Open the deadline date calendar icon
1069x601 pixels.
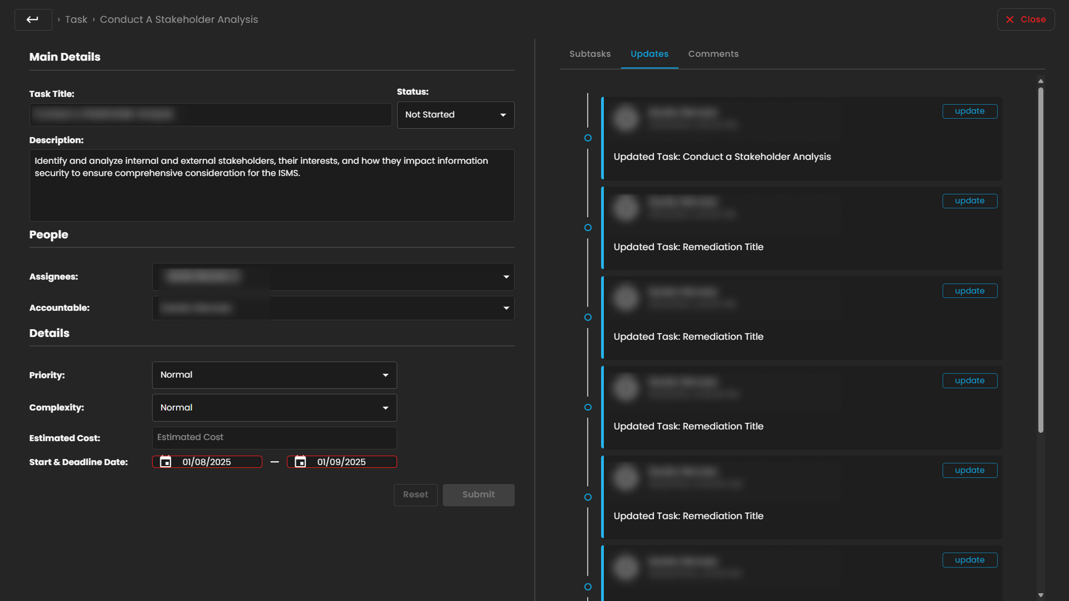[x=300, y=462]
